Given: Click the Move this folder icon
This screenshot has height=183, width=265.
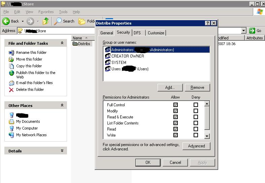Looking at the screenshot, I should tap(11, 60).
